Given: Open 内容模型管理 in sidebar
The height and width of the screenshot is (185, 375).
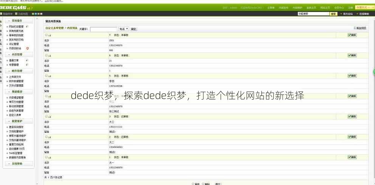Looking at the screenshot, I should click(x=16, y=98).
